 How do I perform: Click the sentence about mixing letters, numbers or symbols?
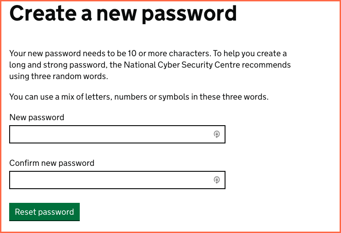138,97
